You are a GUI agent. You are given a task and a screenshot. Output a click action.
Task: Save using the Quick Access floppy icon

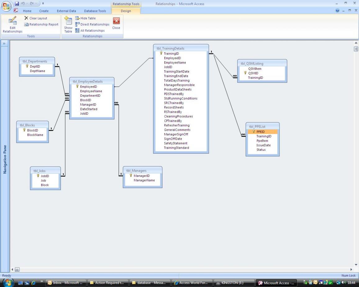[x=17, y=3]
